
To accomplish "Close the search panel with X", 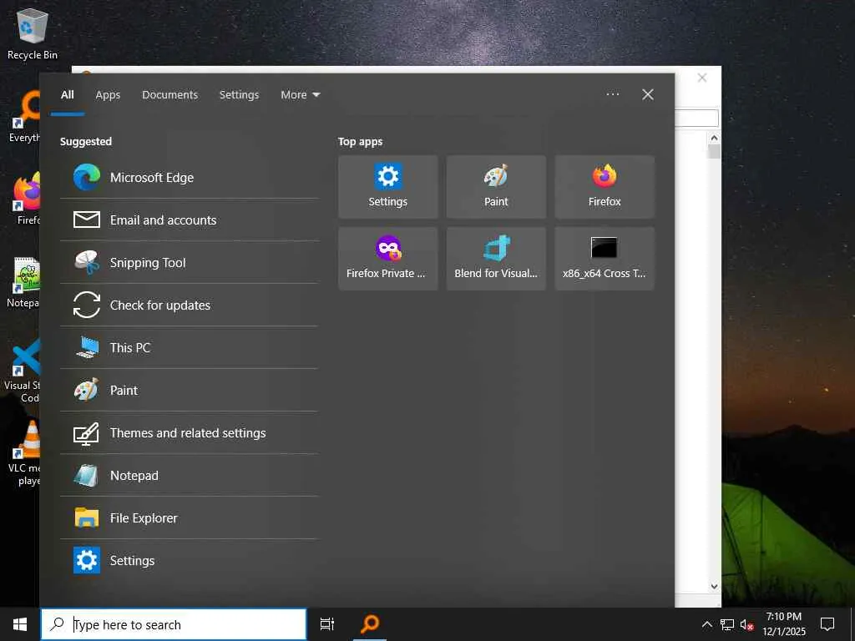I will pos(648,94).
